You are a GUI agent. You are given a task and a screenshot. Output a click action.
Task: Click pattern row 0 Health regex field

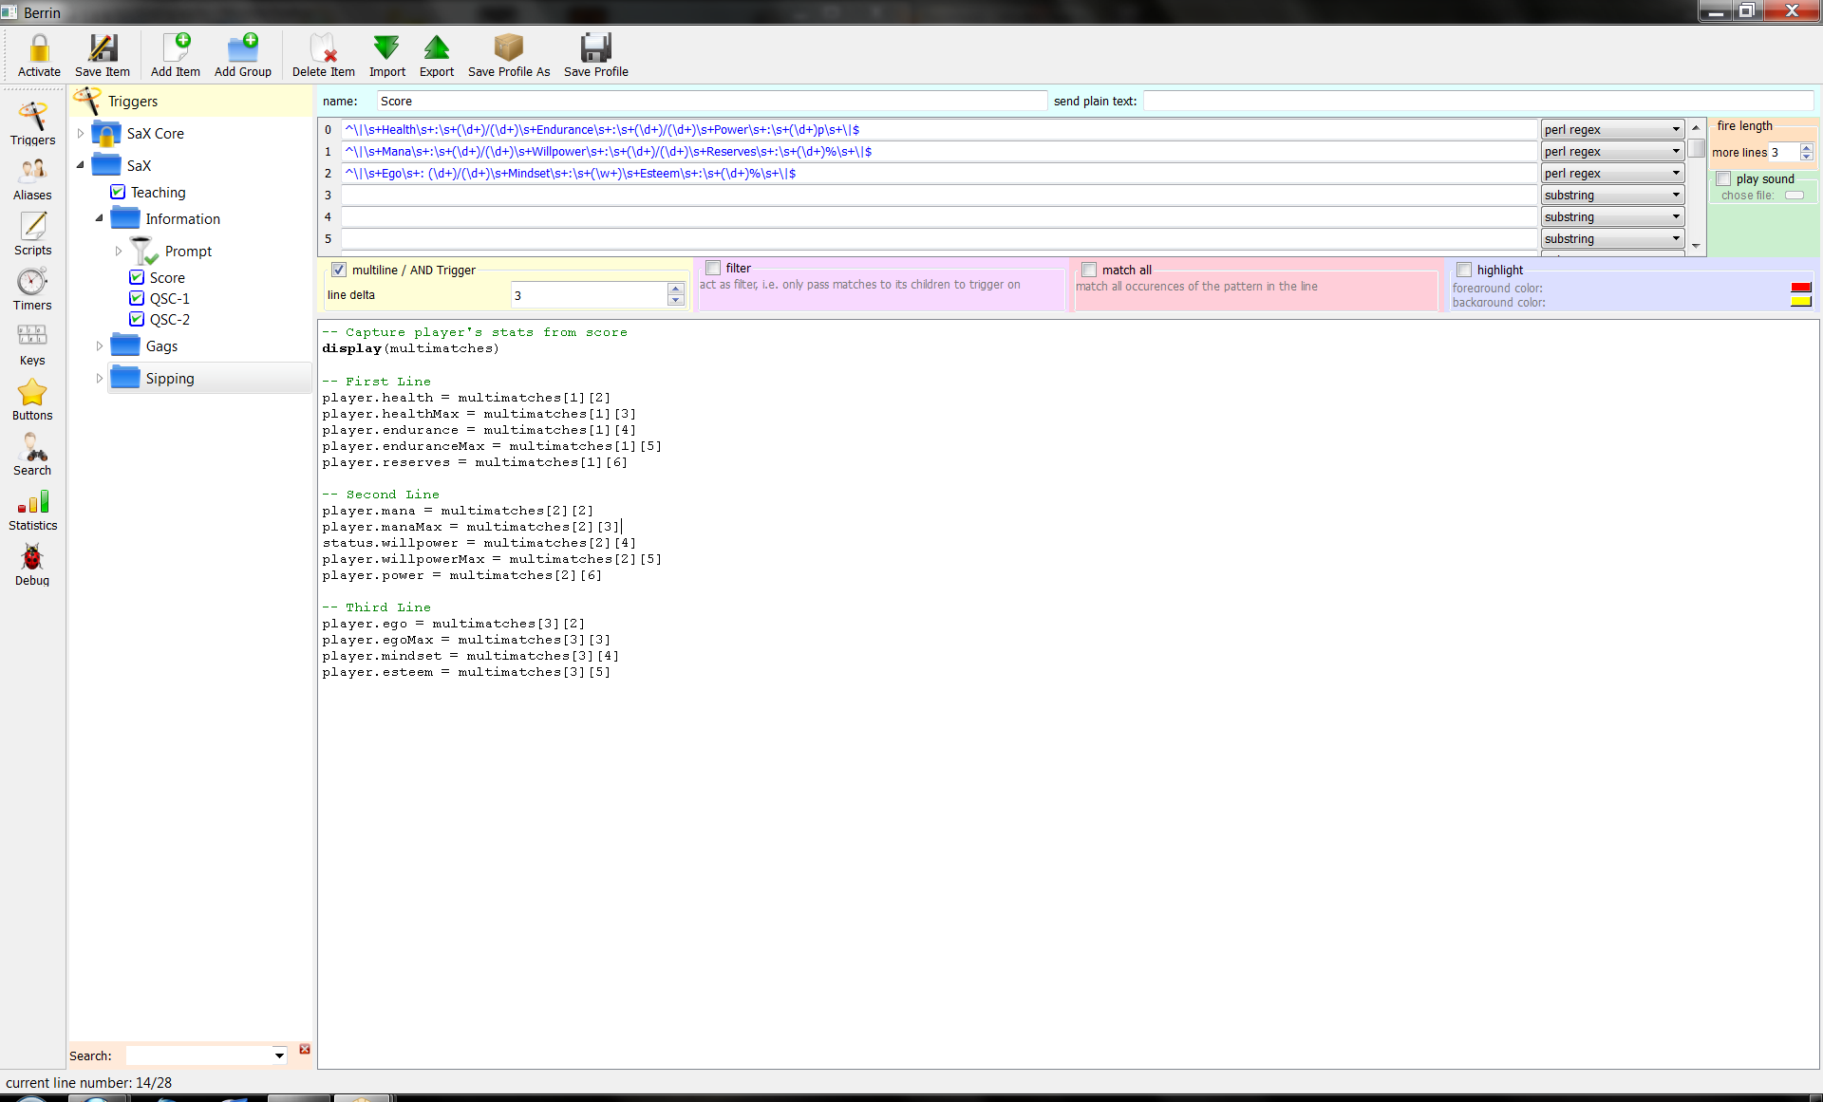(x=940, y=129)
